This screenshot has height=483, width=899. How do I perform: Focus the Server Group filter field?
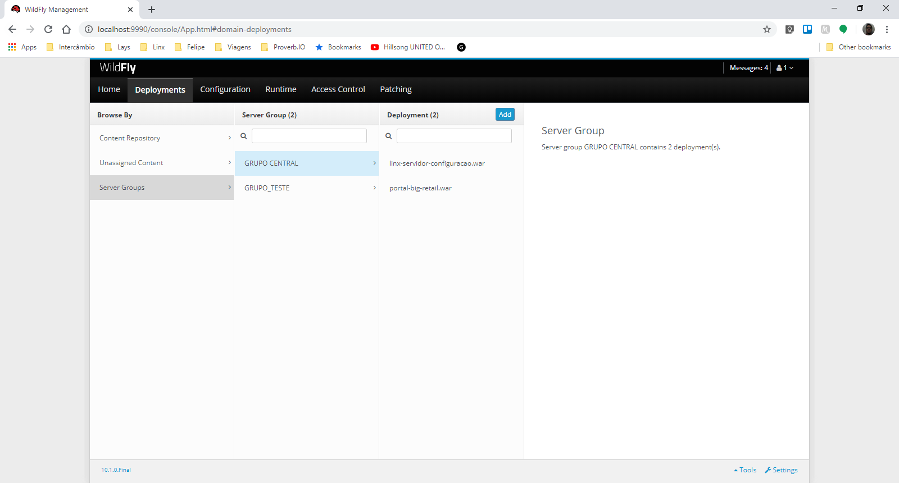point(309,136)
